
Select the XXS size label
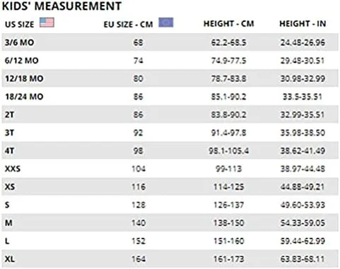click(13, 169)
